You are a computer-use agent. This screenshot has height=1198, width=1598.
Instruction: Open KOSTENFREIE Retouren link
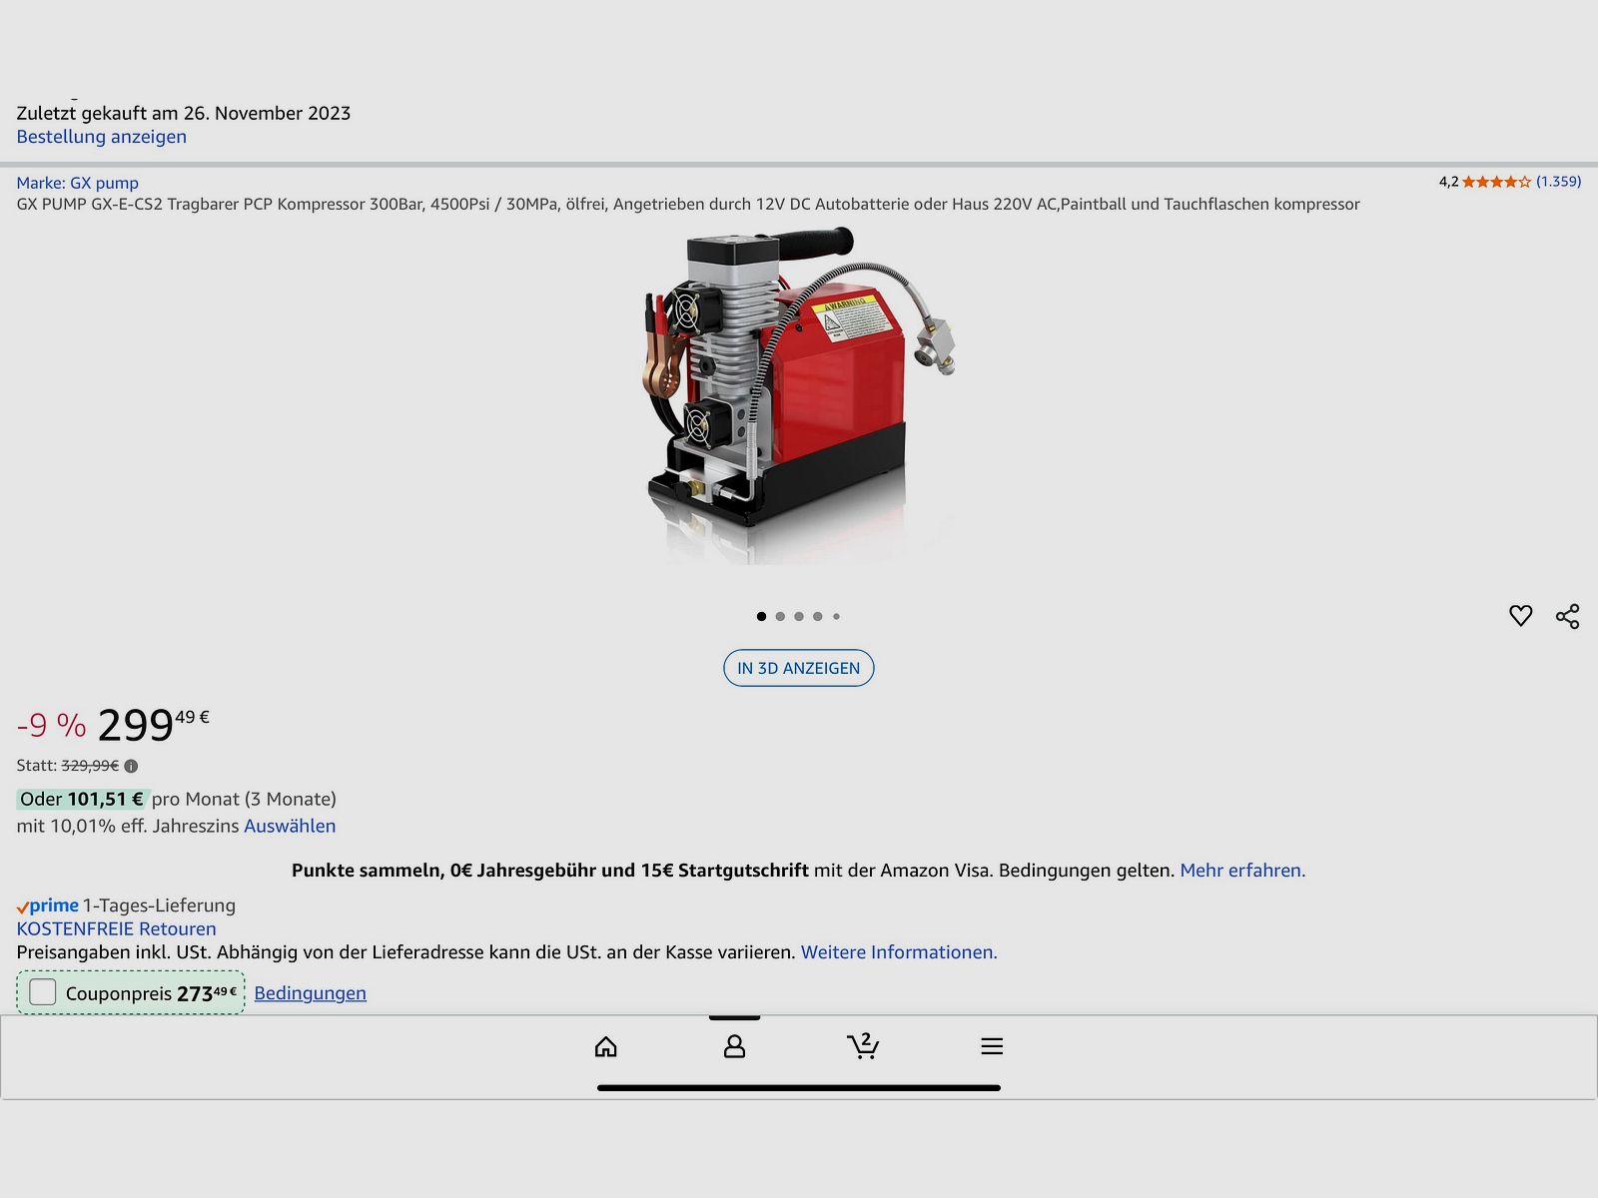point(116,928)
